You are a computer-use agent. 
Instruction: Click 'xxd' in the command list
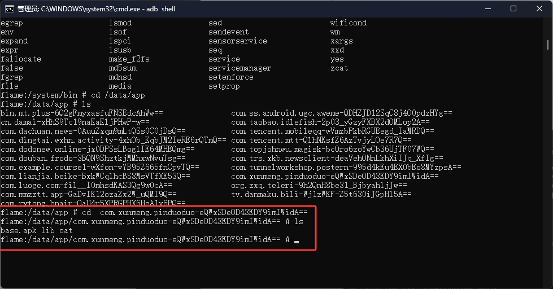[x=337, y=50]
